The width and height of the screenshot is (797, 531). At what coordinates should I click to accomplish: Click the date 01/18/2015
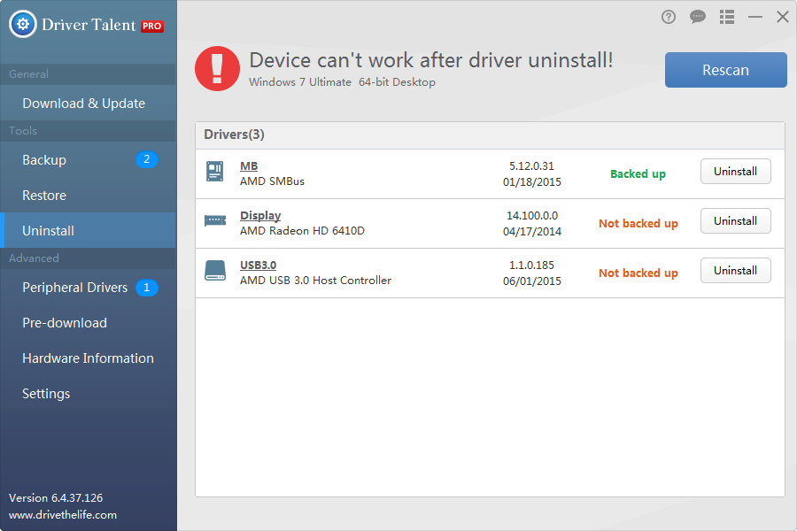tap(532, 182)
